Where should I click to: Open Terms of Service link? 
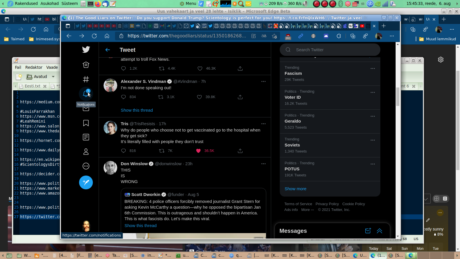tap(298, 204)
